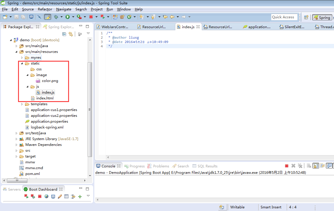The height and width of the screenshot is (211, 334).
Task: Switch to the WebJarsContr... editor tab
Action: tap(112, 27)
